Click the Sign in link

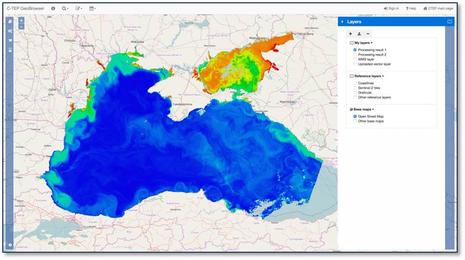point(391,8)
